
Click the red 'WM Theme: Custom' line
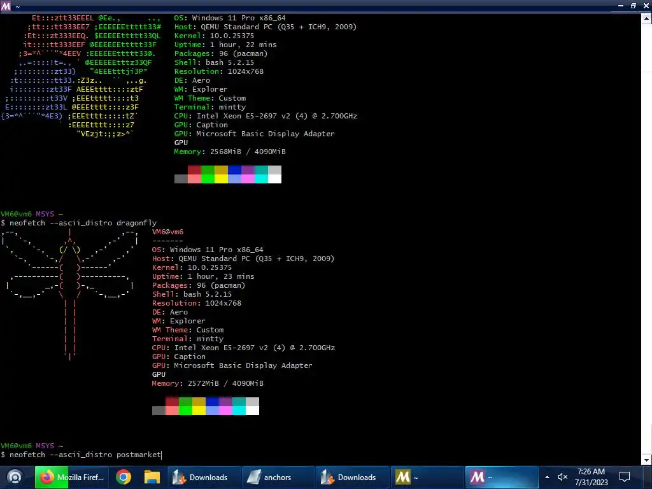[x=188, y=330]
